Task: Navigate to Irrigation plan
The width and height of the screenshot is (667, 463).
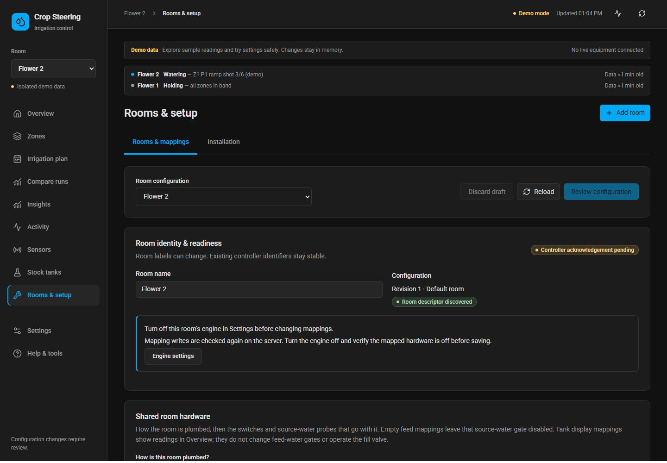Action: [54, 159]
